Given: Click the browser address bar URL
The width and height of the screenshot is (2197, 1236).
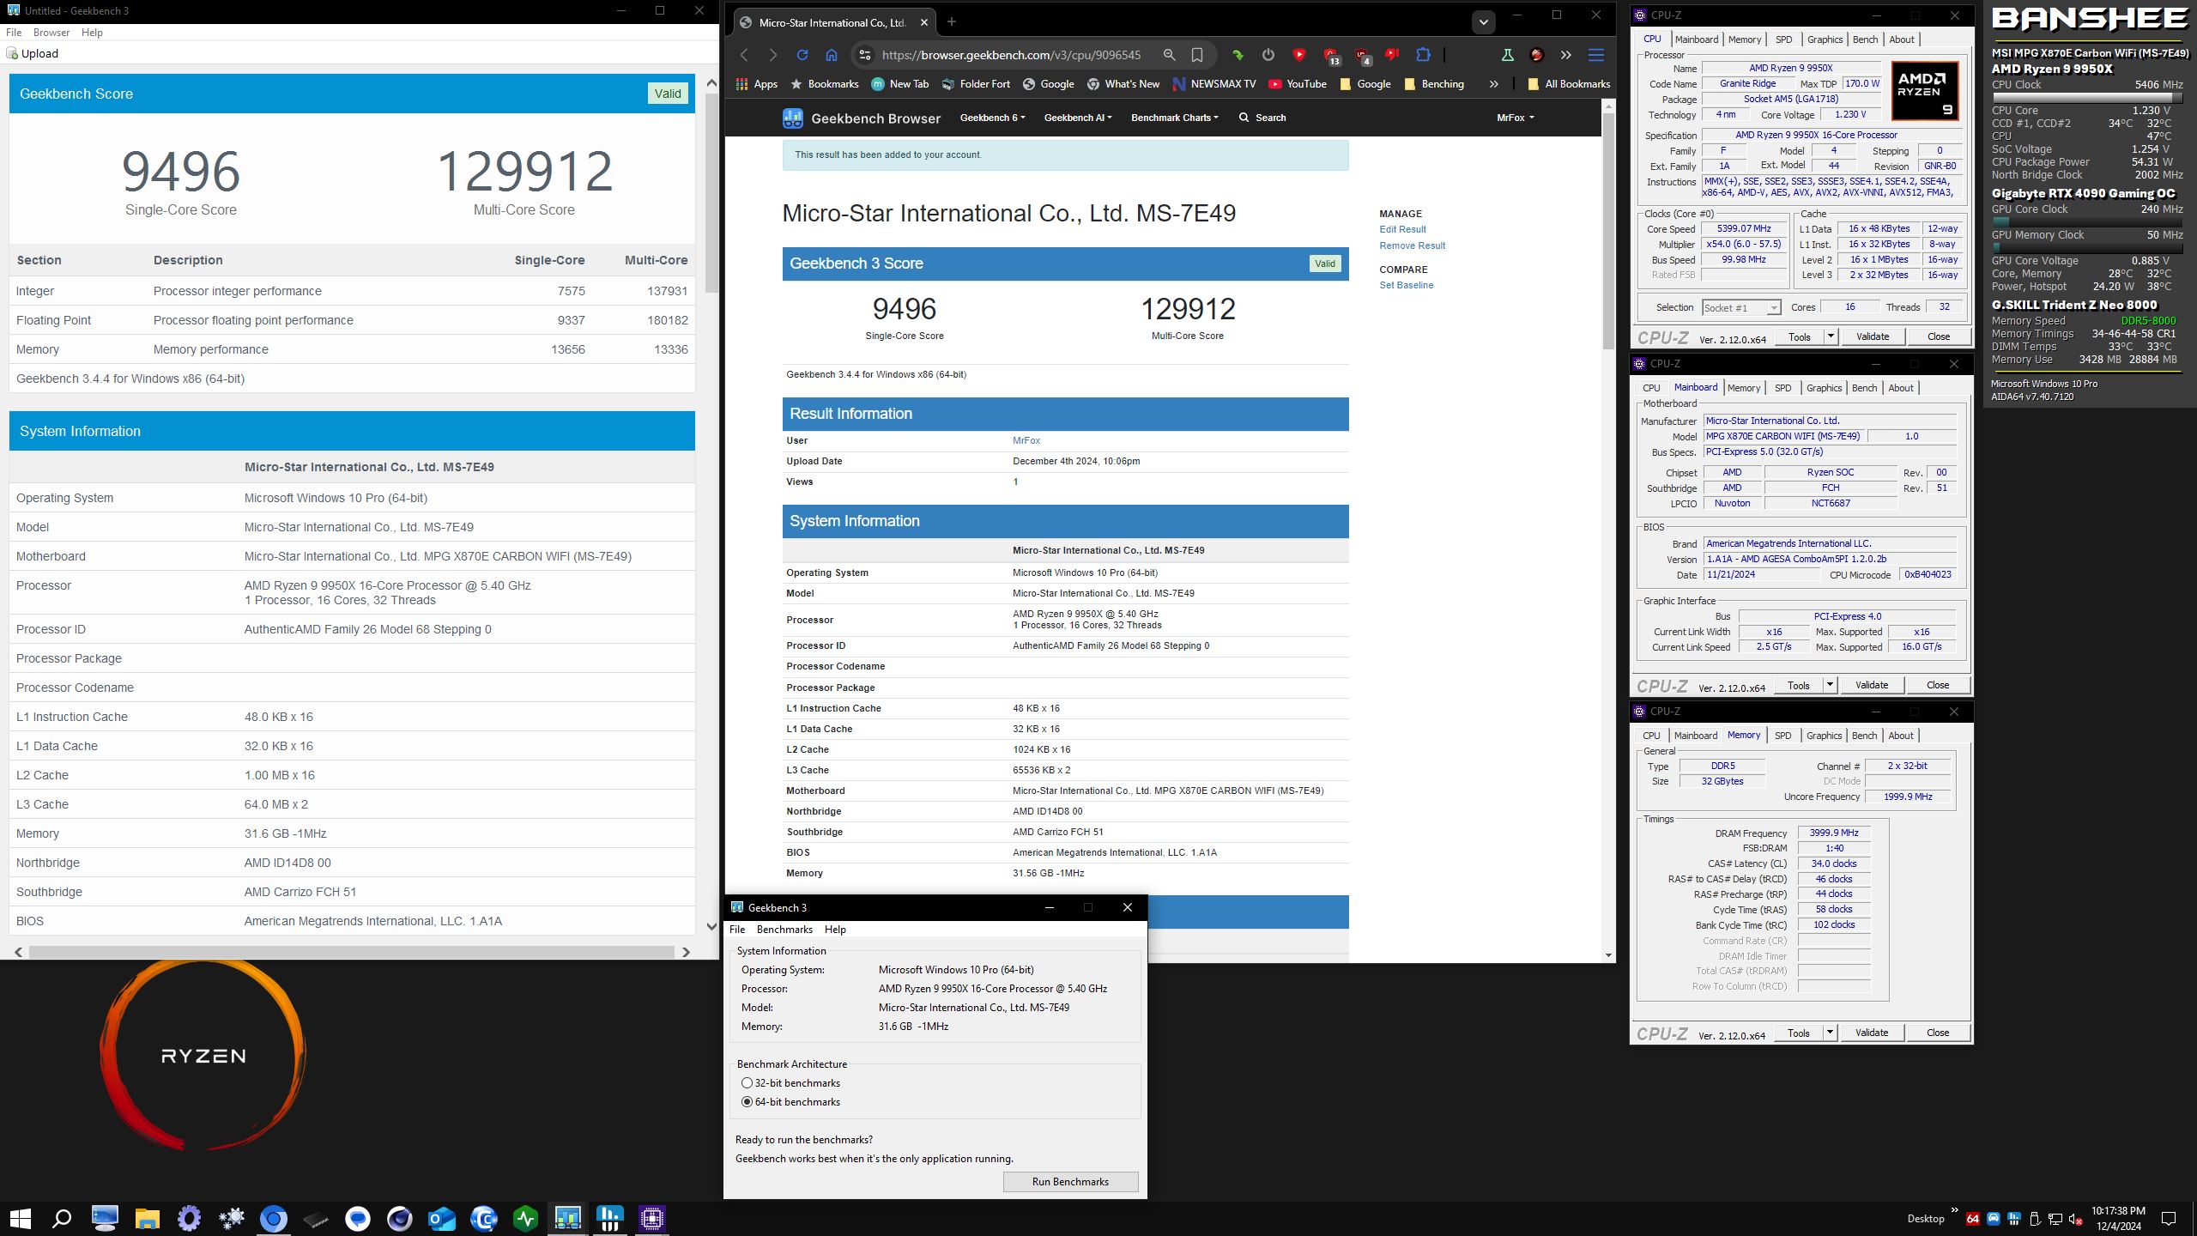Looking at the screenshot, I should pos(1011,55).
